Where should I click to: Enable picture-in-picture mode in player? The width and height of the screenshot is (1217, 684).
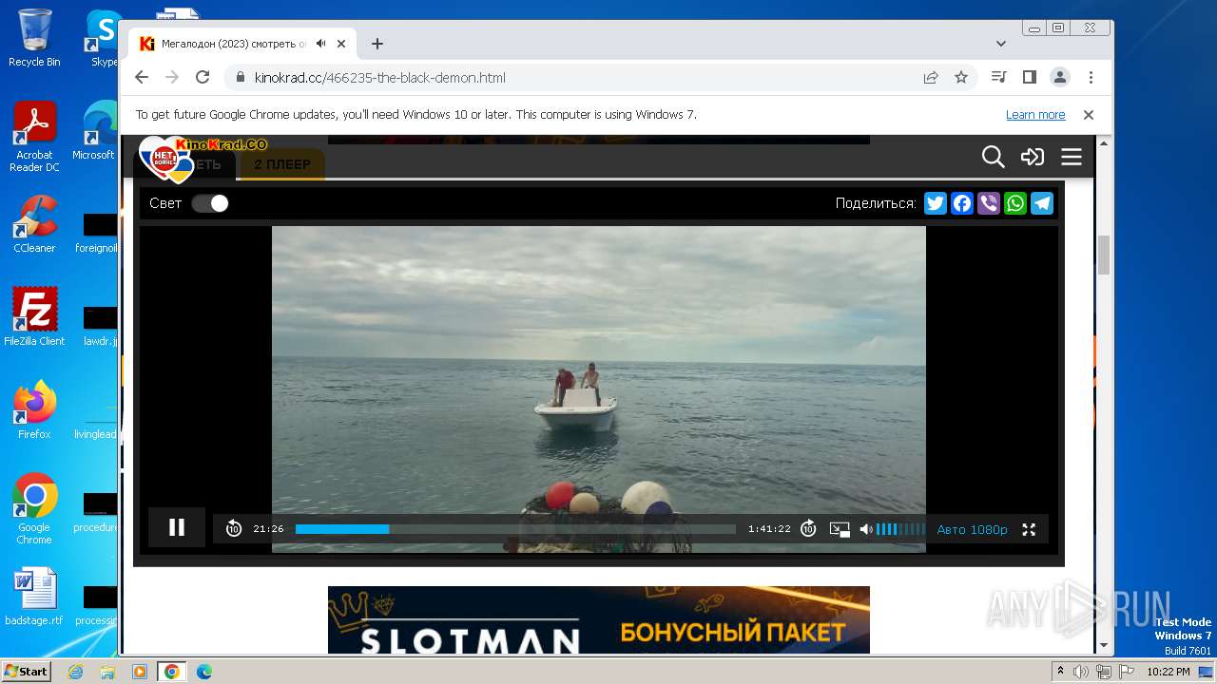pos(840,529)
